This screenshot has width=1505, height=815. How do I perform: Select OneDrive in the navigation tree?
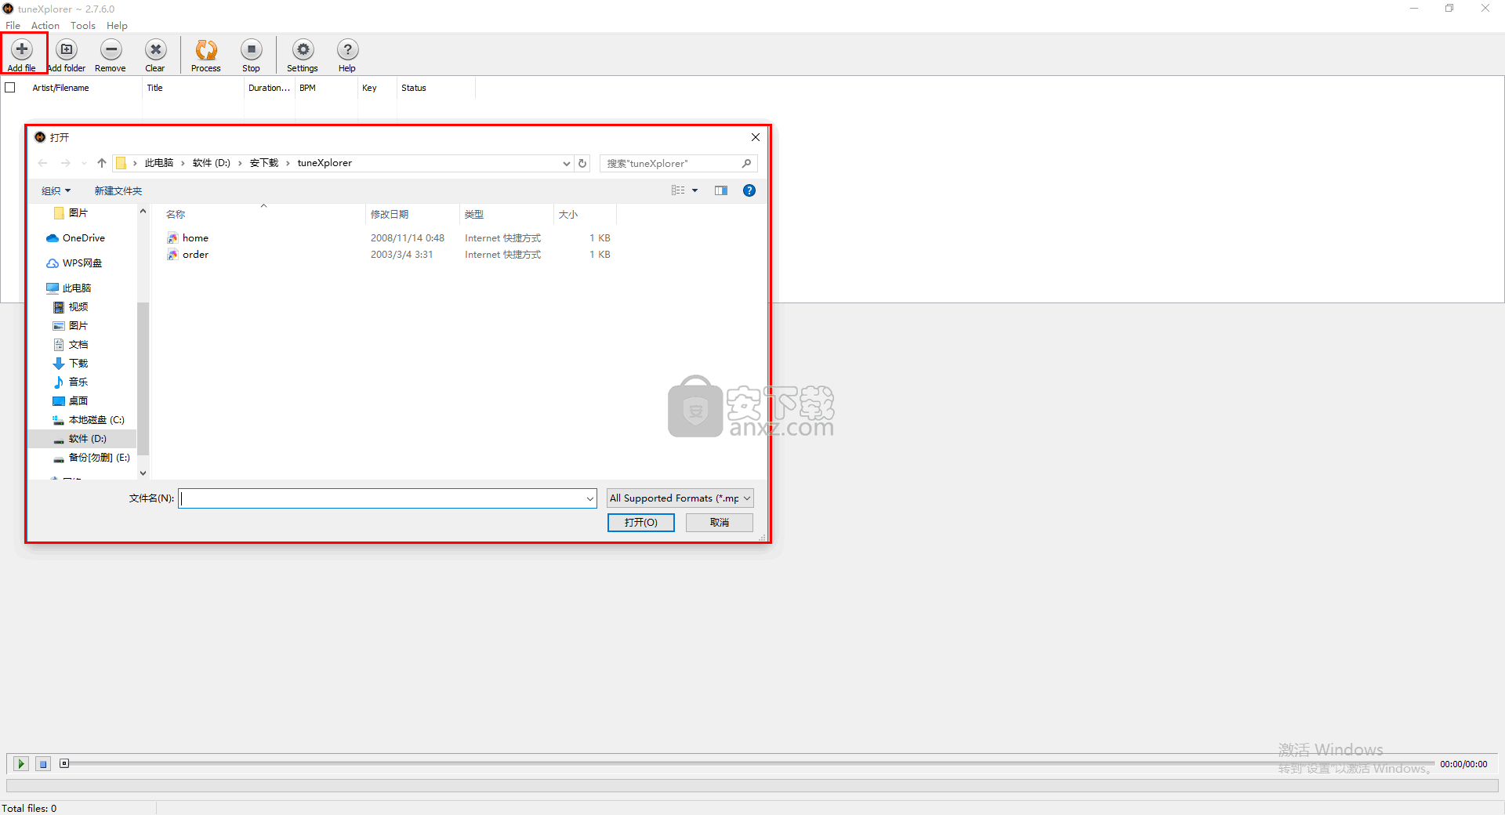83,238
